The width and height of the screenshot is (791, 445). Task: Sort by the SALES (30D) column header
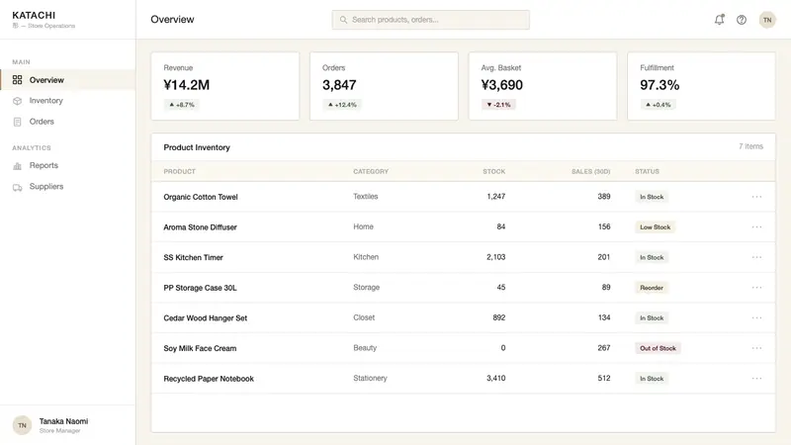point(590,171)
